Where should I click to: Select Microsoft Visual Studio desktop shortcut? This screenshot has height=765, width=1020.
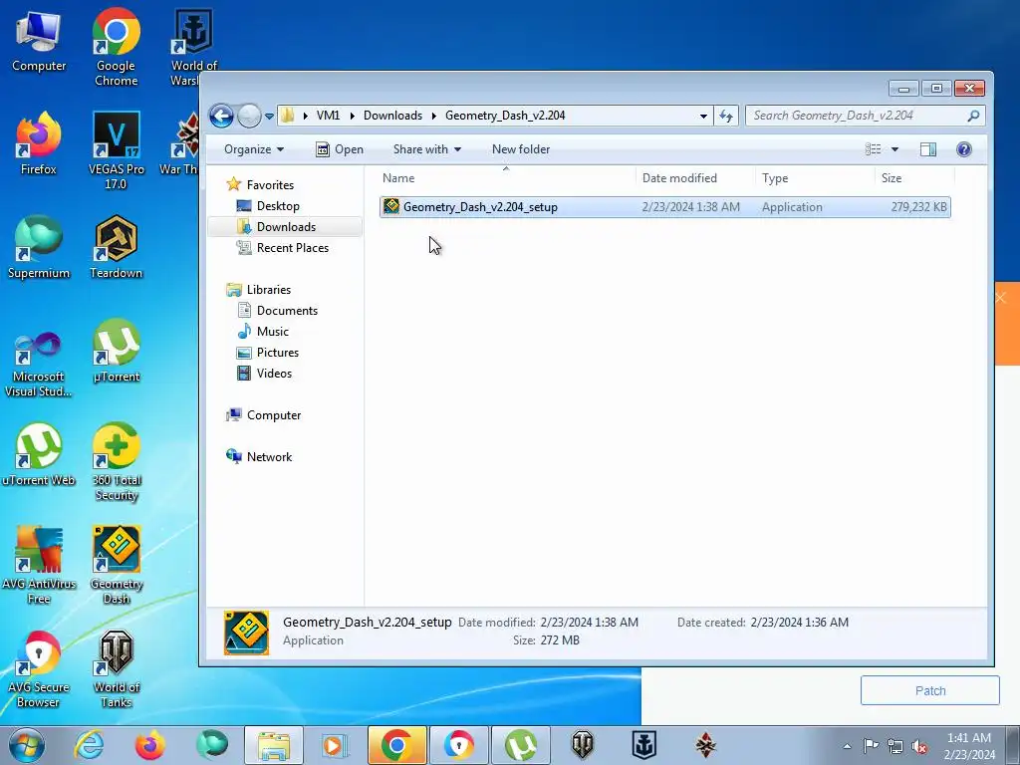(x=39, y=365)
